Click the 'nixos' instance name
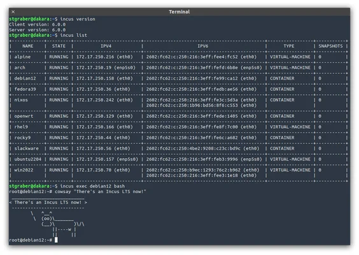 pos(21,100)
